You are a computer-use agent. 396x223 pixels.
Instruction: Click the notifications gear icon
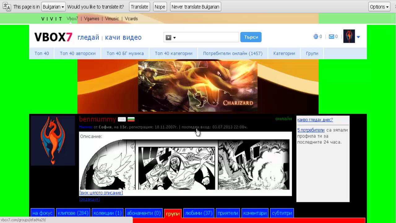[x=316, y=37]
